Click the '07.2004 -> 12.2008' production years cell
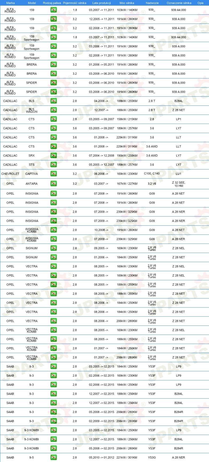This screenshot has height=462, width=209. (102, 156)
